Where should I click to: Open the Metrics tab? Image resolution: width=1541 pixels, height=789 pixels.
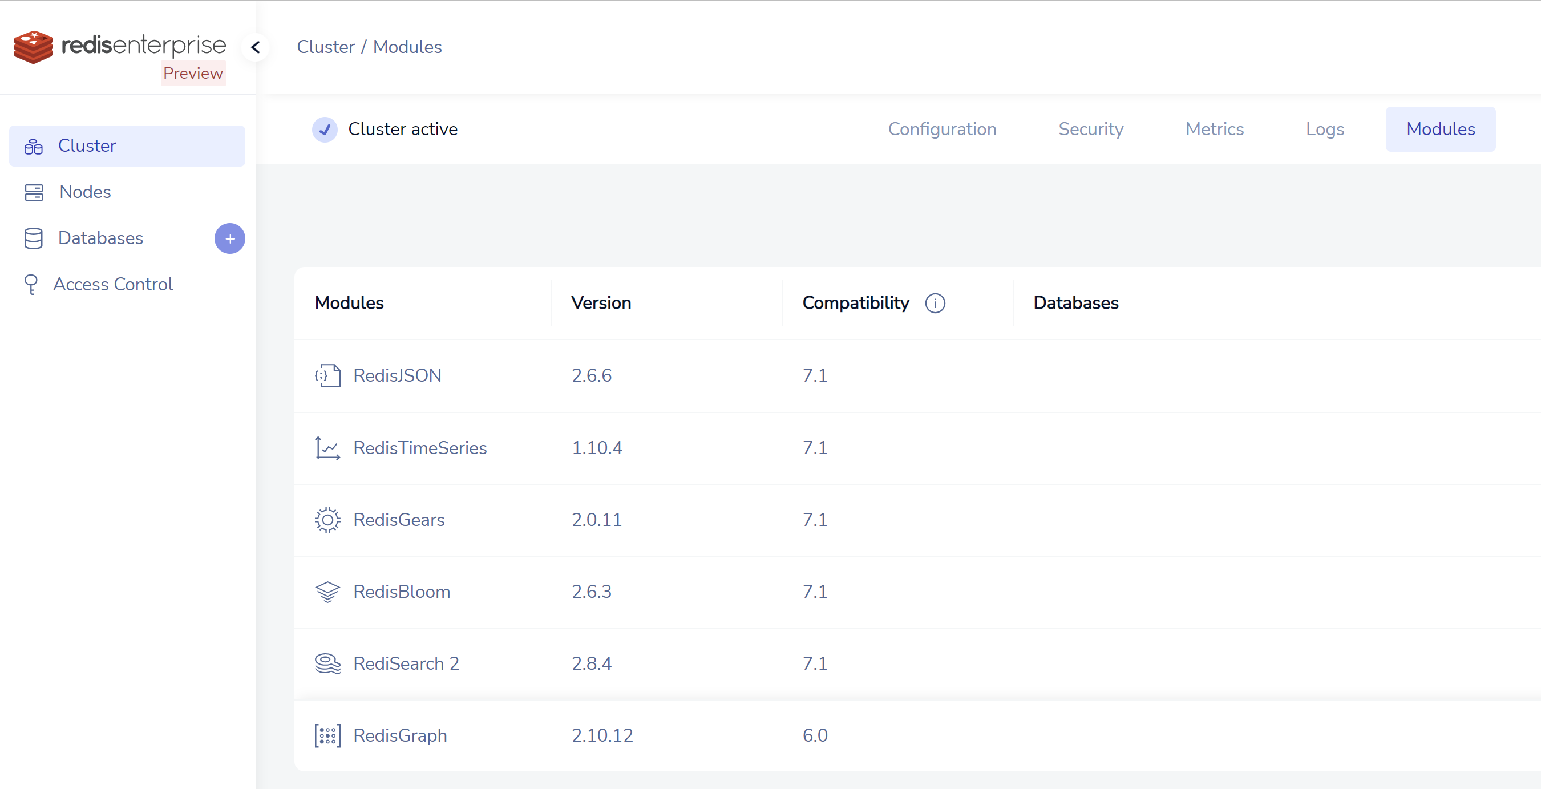point(1215,129)
